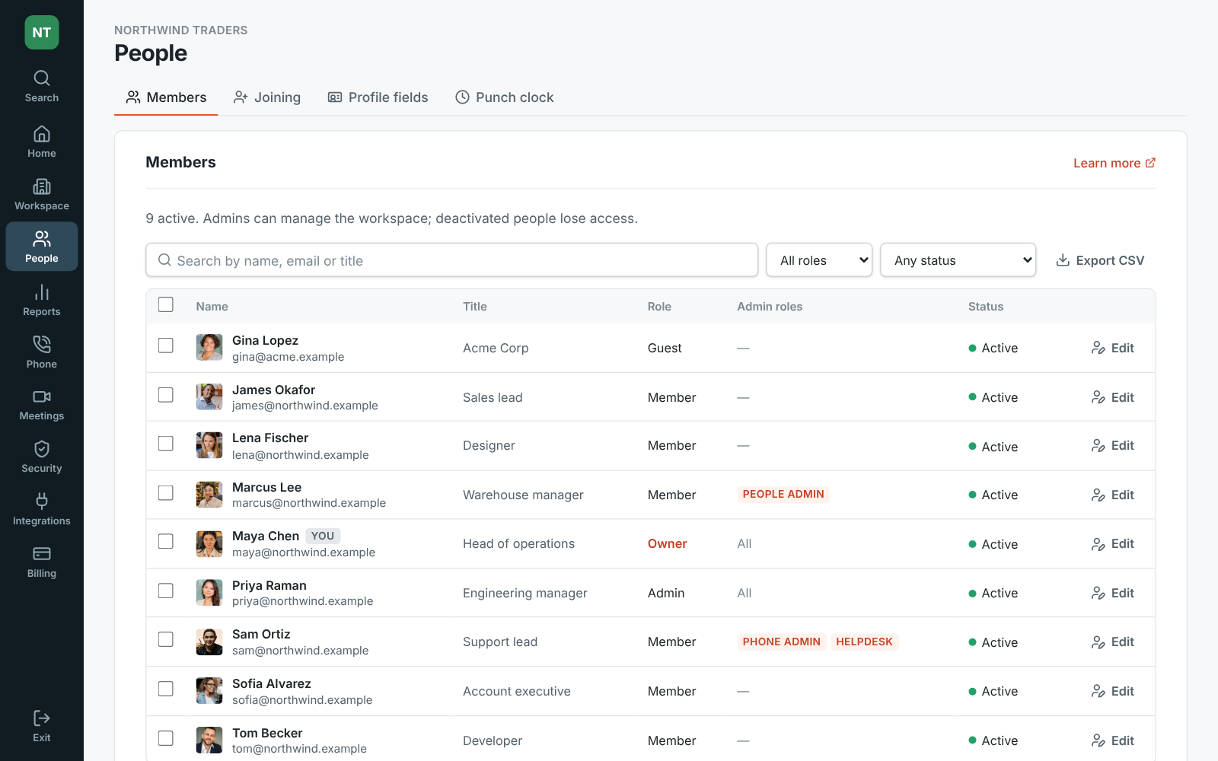Image resolution: width=1218 pixels, height=761 pixels.
Task: Switch to the Members tab
Action: click(166, 97)
